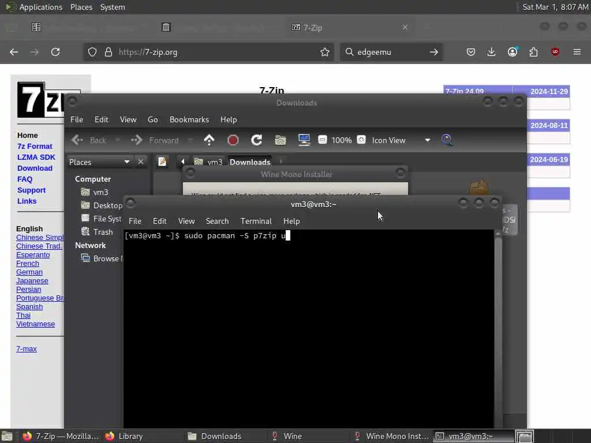Image resolution: width=591 pixels, height=443 pixels.
Task: Click the clock in top panel
Action: pos(555,7)
